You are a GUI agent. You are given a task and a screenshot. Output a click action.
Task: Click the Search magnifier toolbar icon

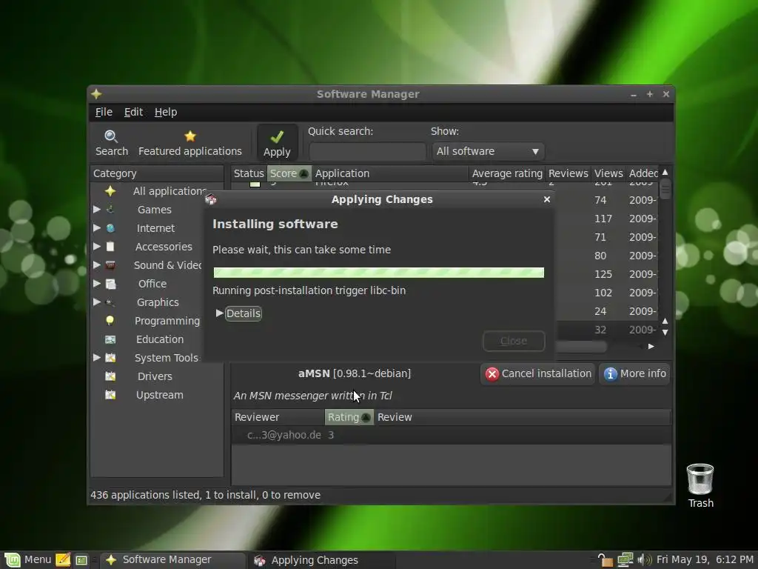tap(111, 136)
